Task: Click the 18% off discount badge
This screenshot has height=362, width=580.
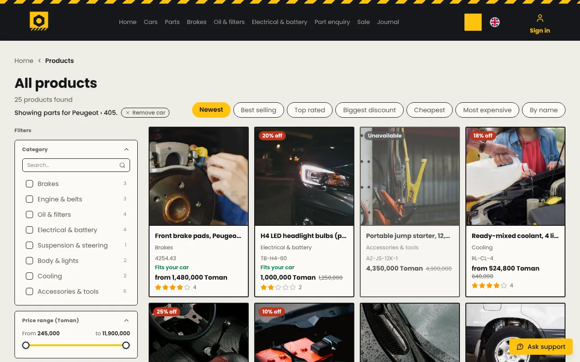Action: 483,136
